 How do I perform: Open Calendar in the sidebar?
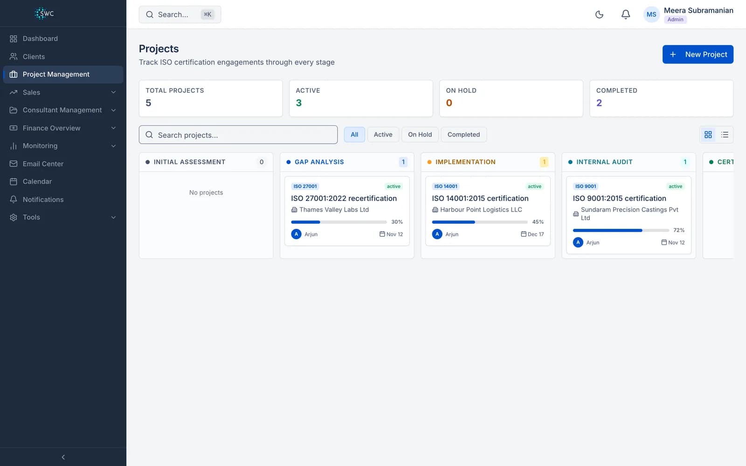(x=63, y=181)
